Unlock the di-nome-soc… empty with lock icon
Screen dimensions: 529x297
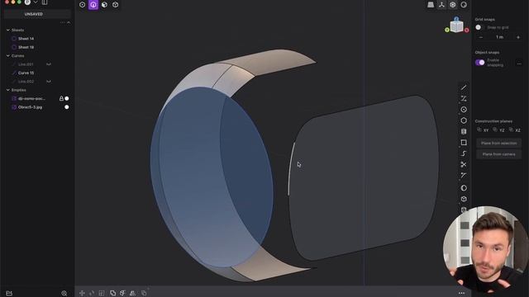tap(61, 98)
